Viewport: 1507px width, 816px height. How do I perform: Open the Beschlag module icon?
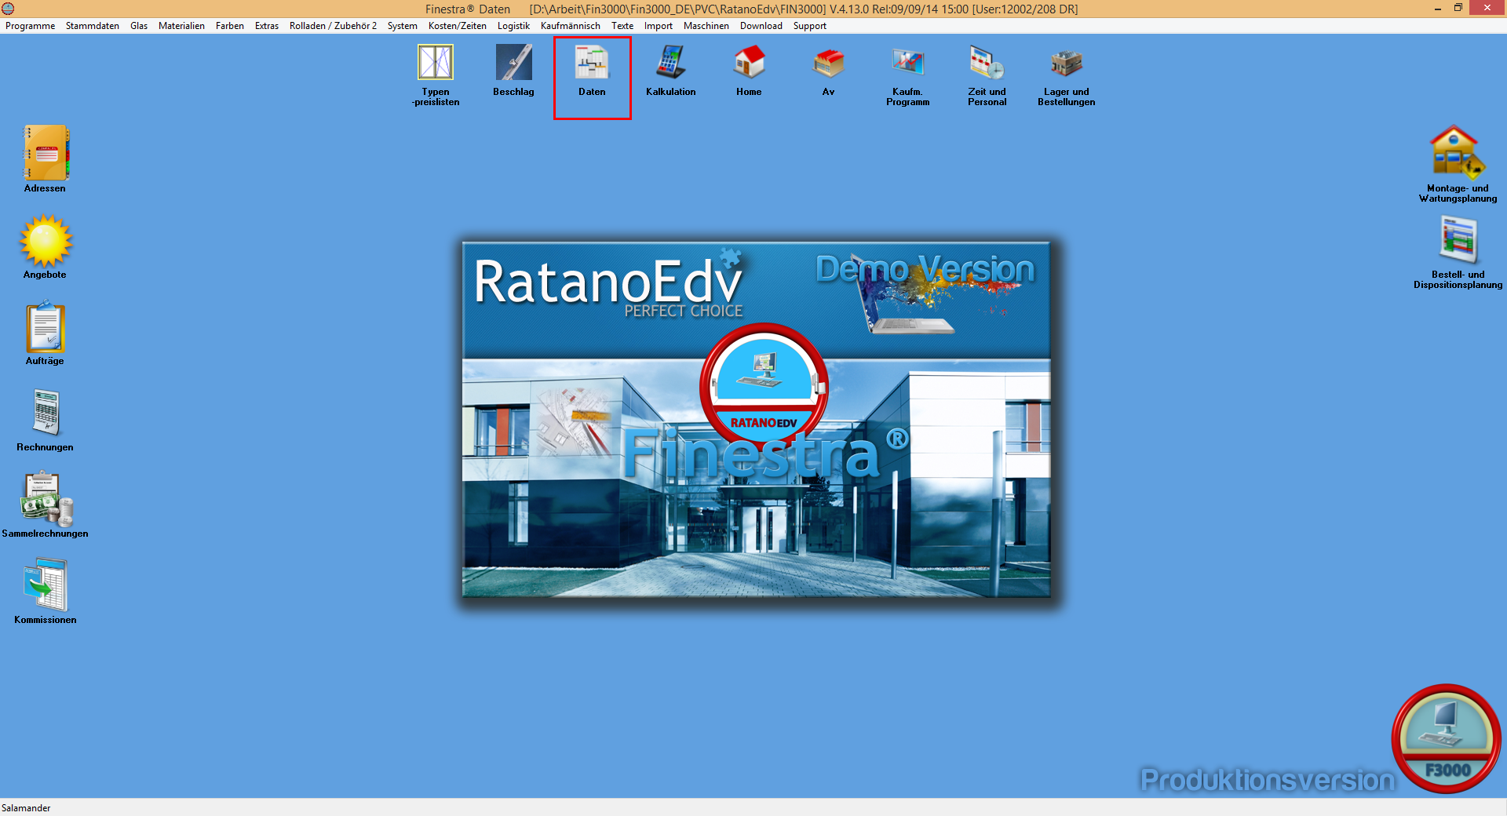tap(513, 63)
